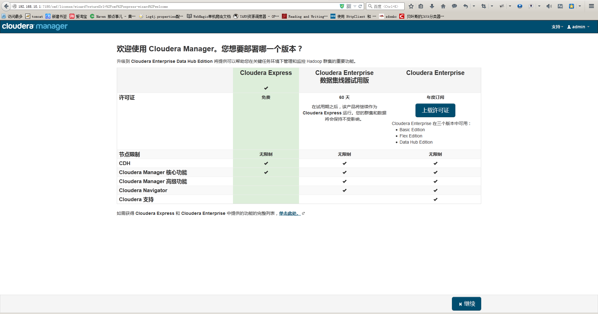598x314 pixels.
Task: Open the 支持 support dropdown menu
Action: [557, 27]
